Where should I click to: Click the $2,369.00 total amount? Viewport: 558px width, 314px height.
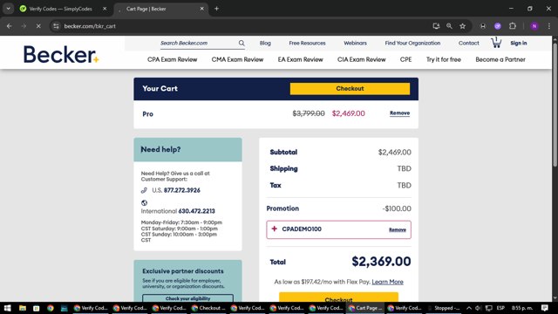coord(381,262)
